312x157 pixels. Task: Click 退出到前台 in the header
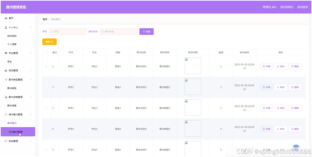[x=287, y=7]
